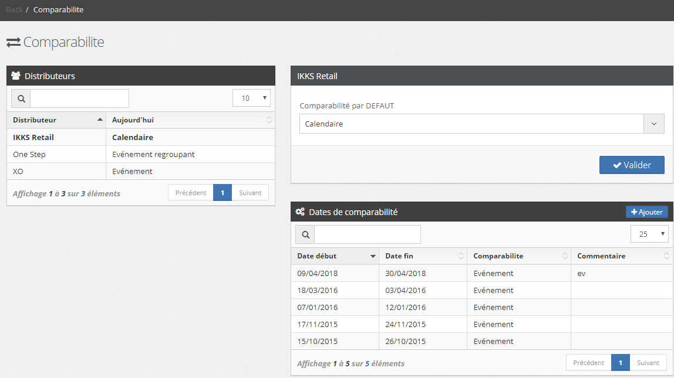Click the Distributeurs search input field
Screen dimensions: 674x378
[79, 98]
